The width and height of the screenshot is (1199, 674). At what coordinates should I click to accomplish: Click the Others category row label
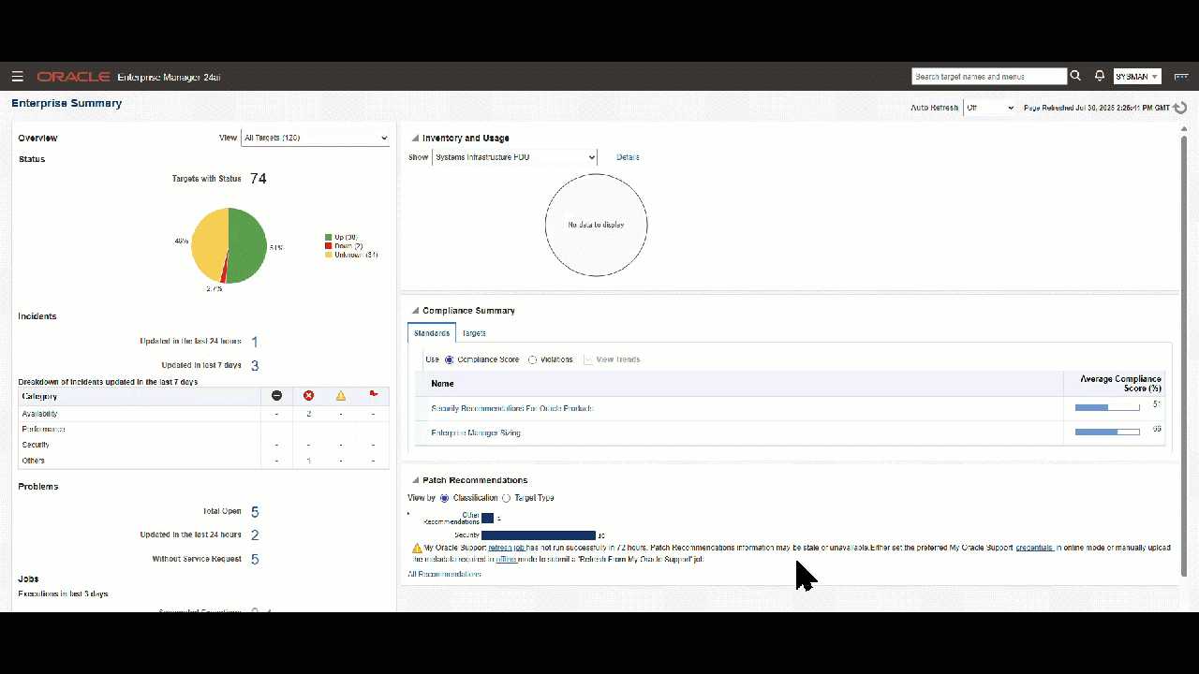coord(34,461)
